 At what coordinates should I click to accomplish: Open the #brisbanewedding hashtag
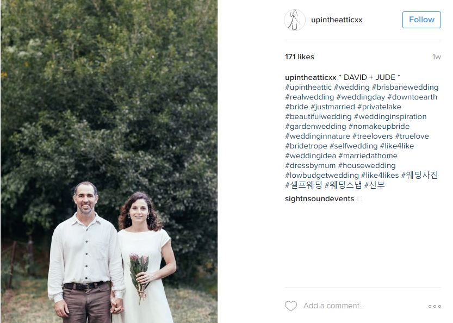point(405,87)
